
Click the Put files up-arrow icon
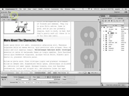tap(112, 21)
